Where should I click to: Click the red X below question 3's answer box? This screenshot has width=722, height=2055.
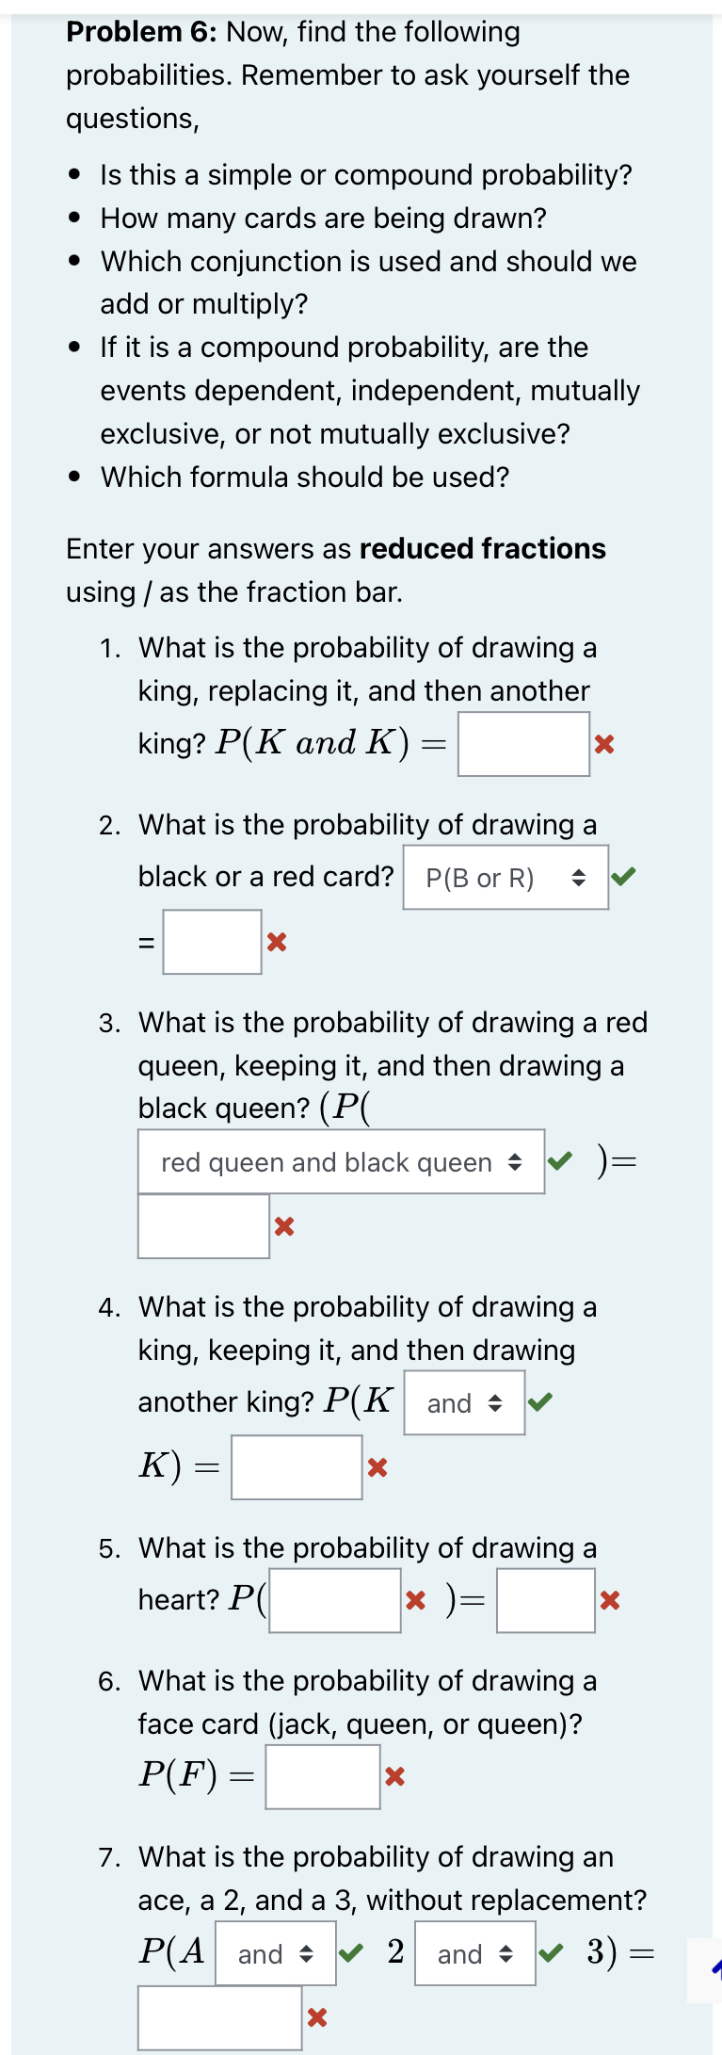(285, 1227)
